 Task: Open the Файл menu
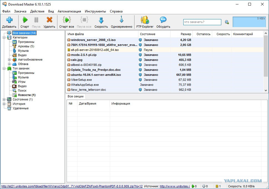click(6, 11)
